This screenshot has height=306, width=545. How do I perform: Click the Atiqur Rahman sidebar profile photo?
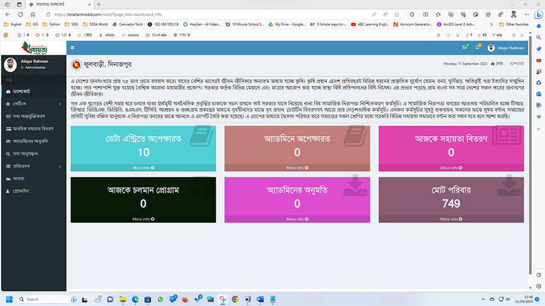pos(10,65)
